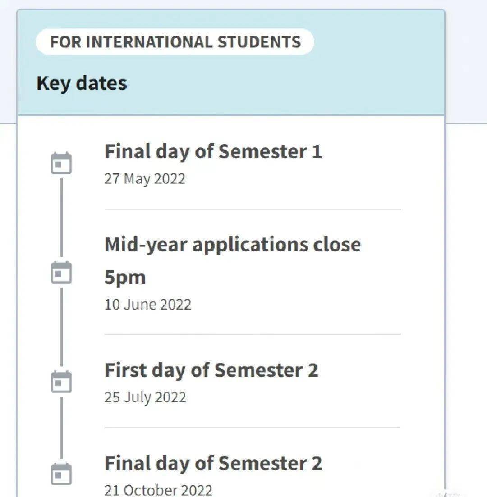Click the divider line under 27 May 2022
The height and width of the screenshot is (497, 487).
253,210
